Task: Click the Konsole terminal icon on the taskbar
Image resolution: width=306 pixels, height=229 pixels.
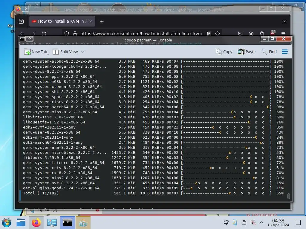Action: (x=67, y=222)
